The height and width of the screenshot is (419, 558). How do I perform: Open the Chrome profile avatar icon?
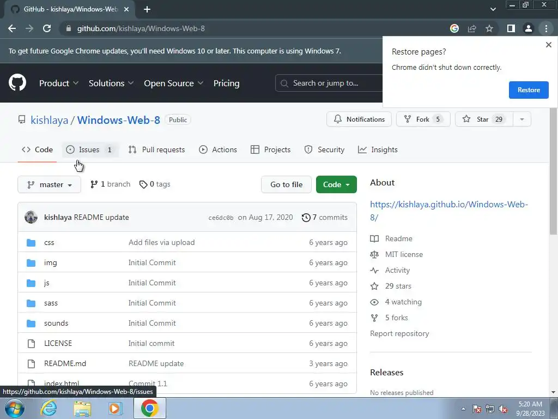point(529,28)
